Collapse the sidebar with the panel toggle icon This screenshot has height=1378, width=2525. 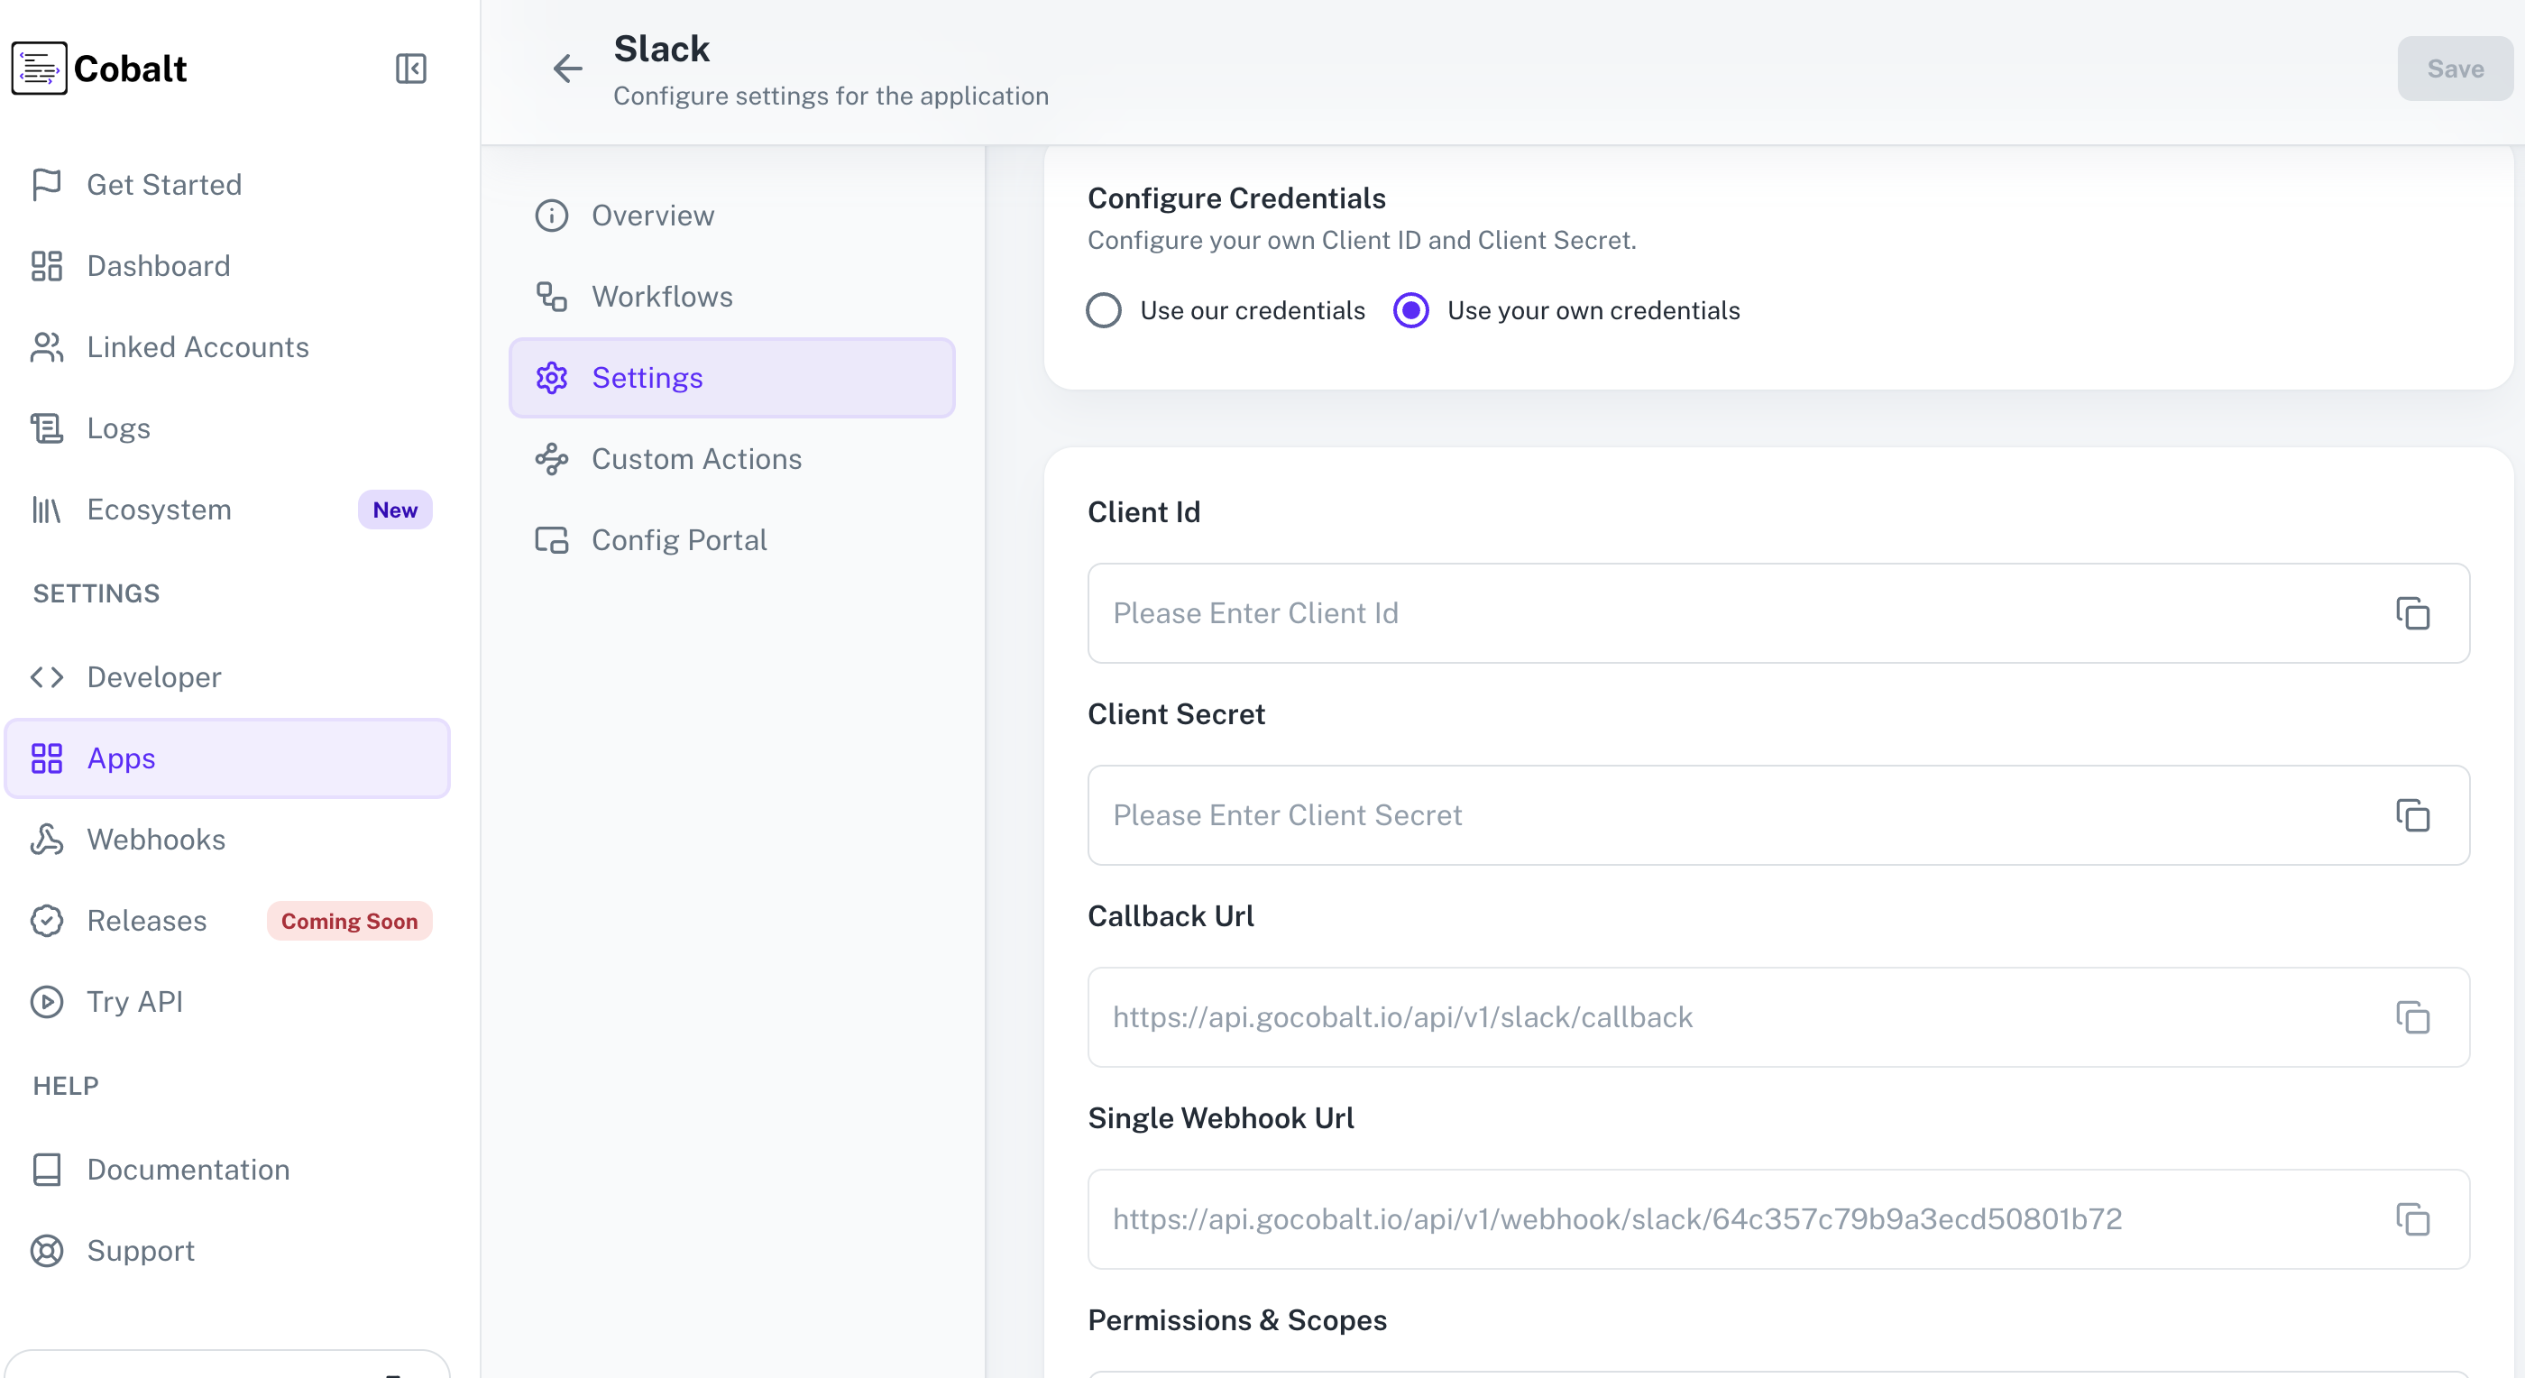[410, 68]
